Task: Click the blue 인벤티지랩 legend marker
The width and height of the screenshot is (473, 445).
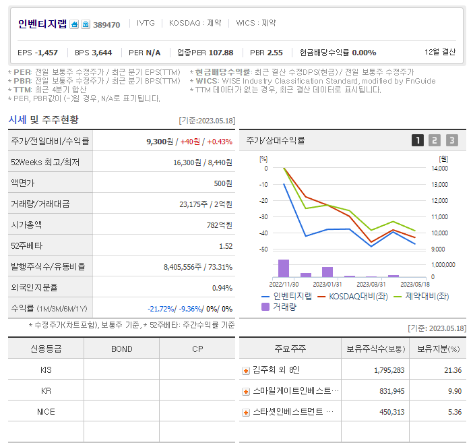Action: click(x=265, y=297)
